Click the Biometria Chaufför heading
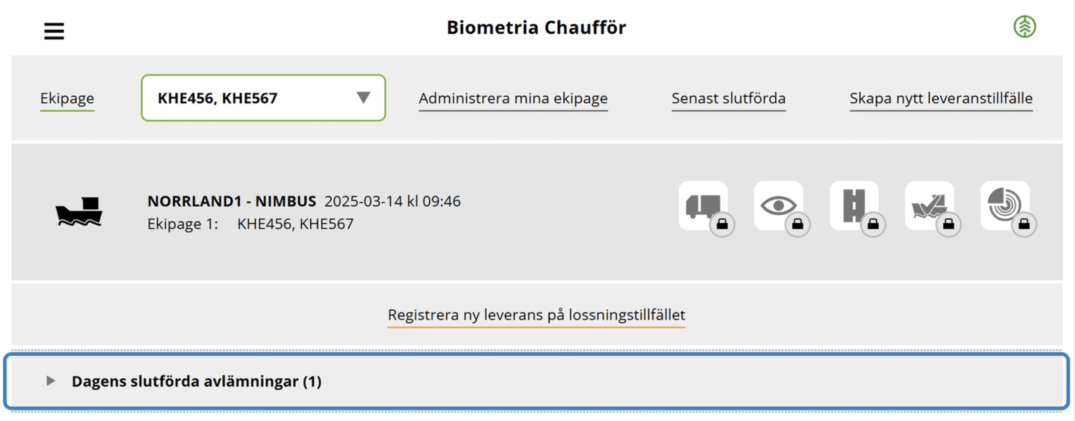 coord(536,28)
